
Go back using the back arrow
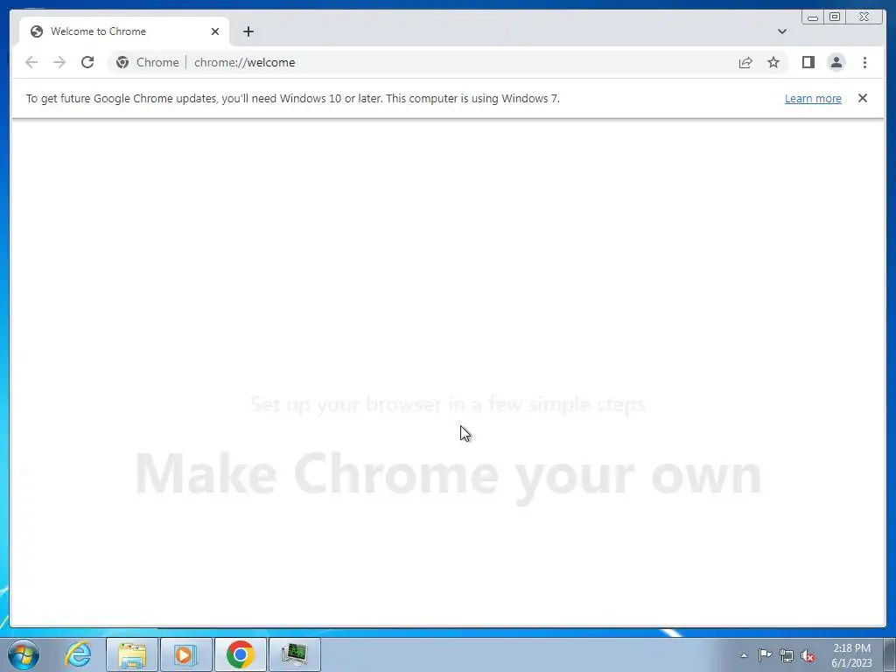31,62
